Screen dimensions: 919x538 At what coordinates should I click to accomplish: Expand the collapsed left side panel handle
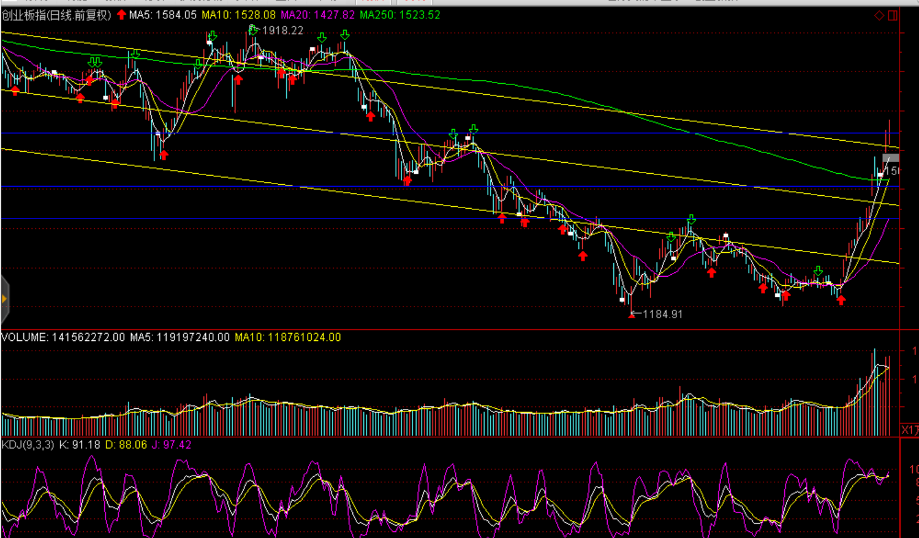tap(4, 299)
